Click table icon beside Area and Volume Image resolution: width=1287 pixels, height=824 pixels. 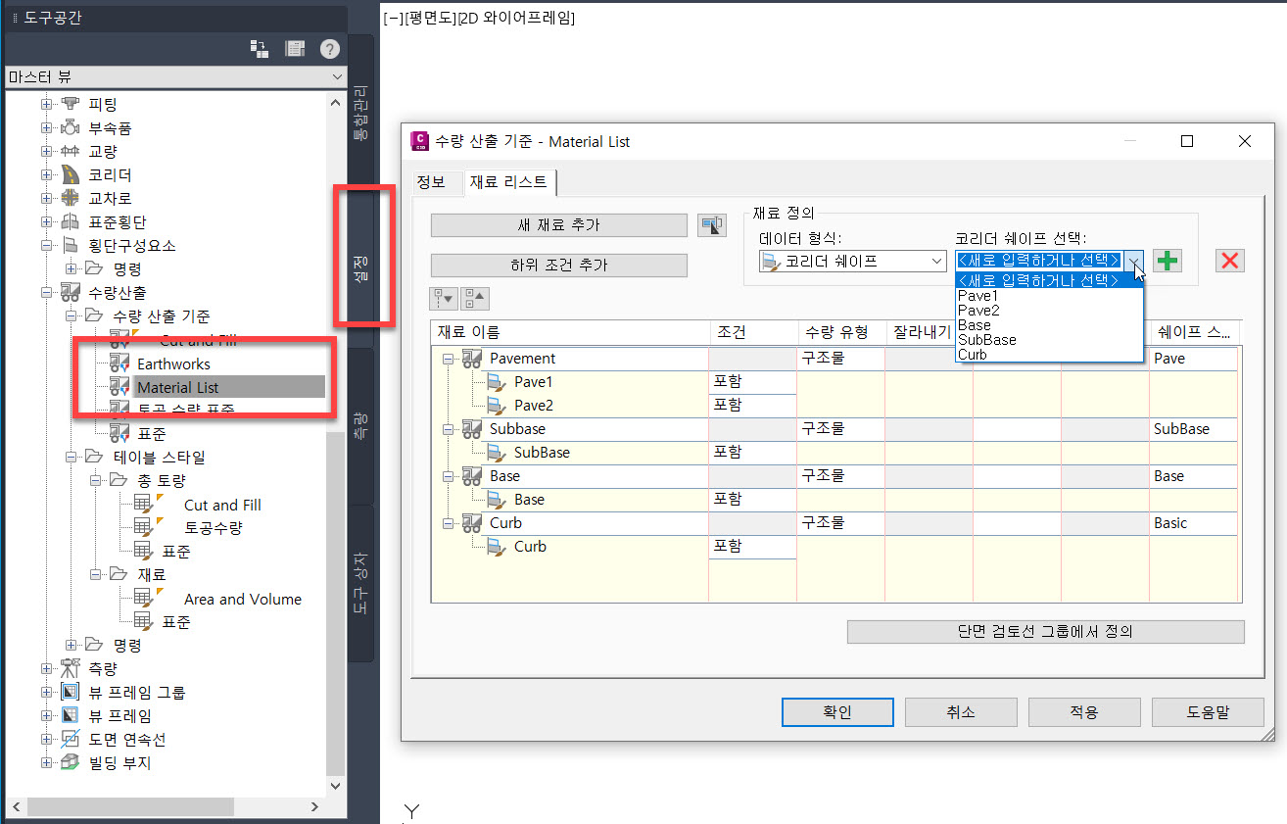tap(144, 598)
